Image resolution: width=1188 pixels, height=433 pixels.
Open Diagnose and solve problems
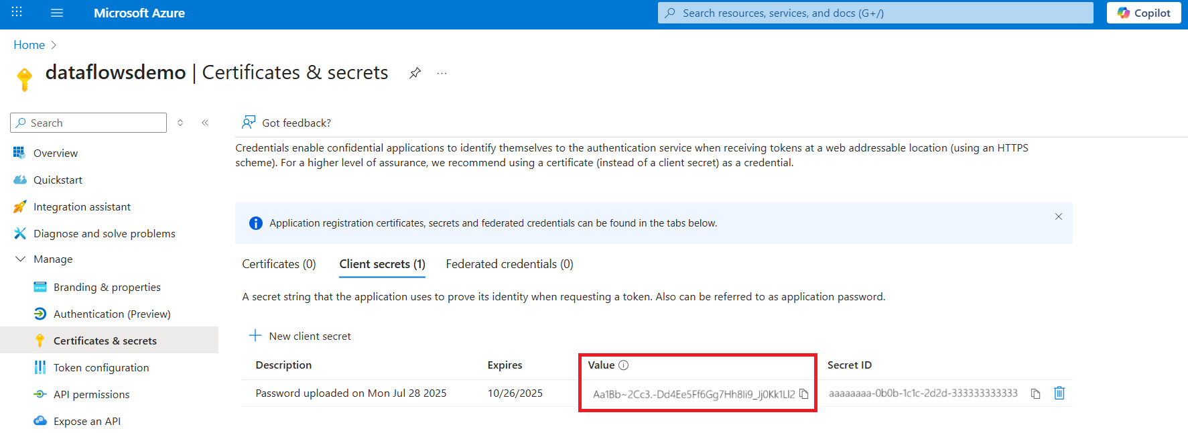tap(105, 233)
